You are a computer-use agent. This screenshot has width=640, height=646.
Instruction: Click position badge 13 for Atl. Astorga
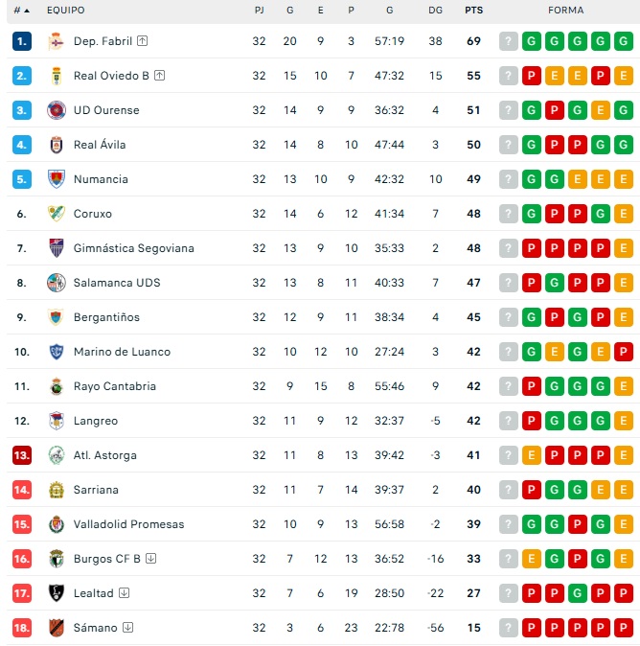pyautogui.click(x=22, y=455)
